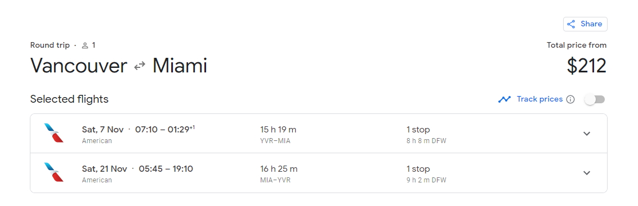Screen dimensions: 638x206
Task: Click the 9 h 2 m DFW layover text
Action: [x=426, y=180]
